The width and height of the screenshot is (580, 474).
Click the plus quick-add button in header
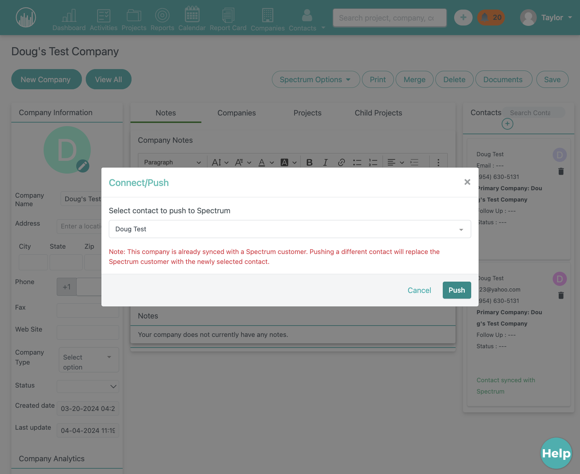coord(463,17)
